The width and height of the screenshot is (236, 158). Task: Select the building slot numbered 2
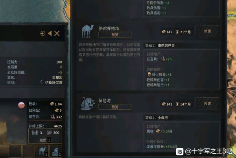56,151
